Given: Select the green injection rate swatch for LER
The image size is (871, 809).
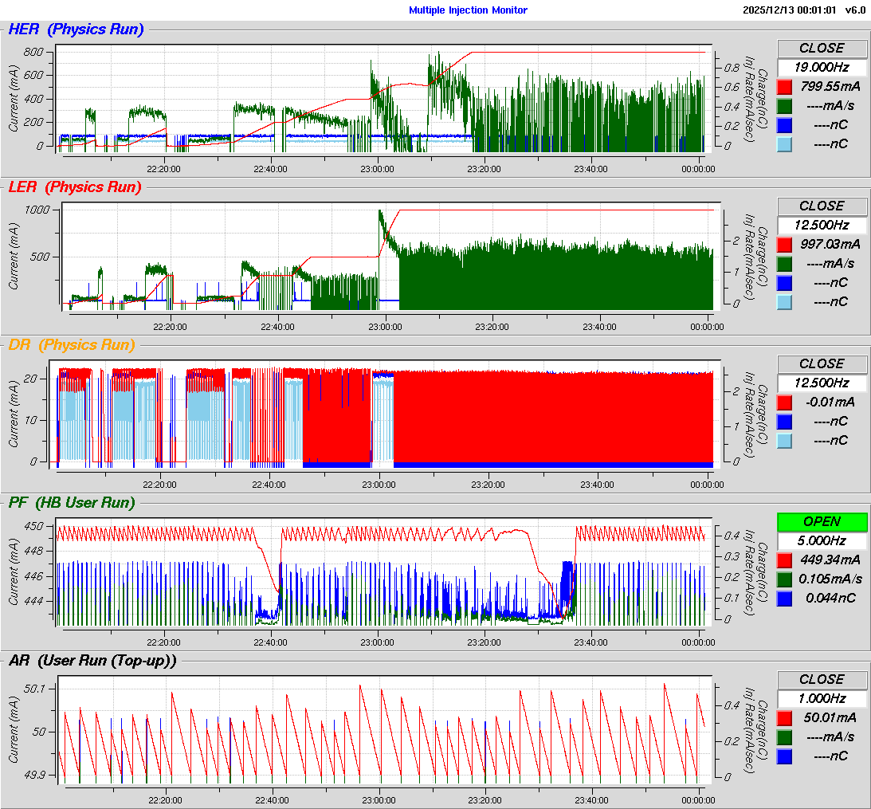Looking at the screenshot, I should tap(785, 264).
